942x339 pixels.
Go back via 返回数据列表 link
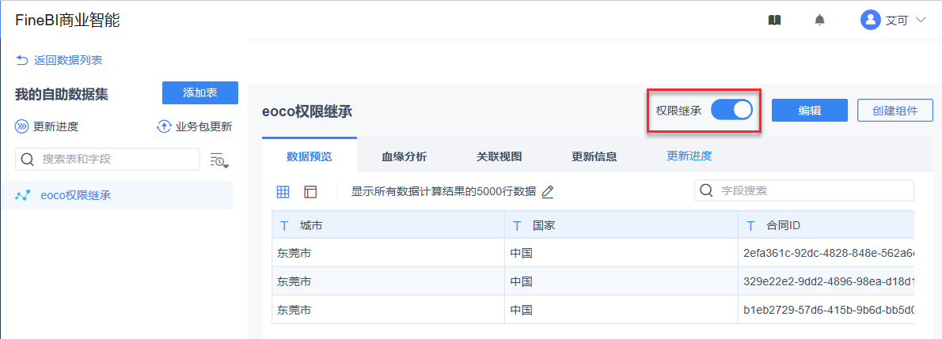pos(59,60)
